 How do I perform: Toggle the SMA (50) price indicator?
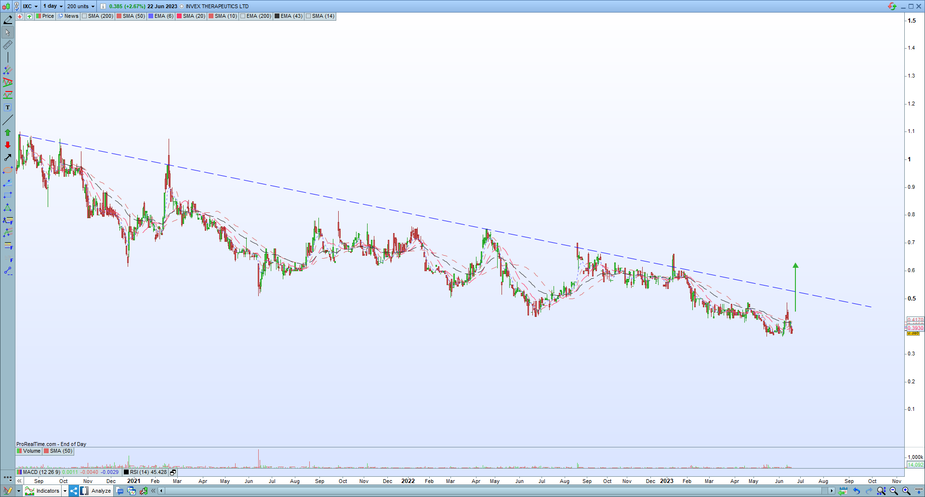point(131,16)
